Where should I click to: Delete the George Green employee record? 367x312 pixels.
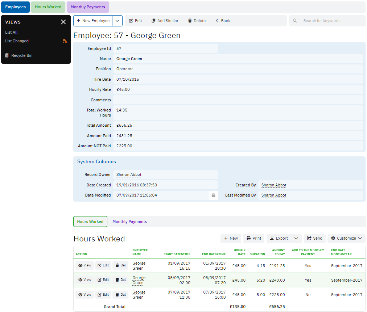pos(197,21)
